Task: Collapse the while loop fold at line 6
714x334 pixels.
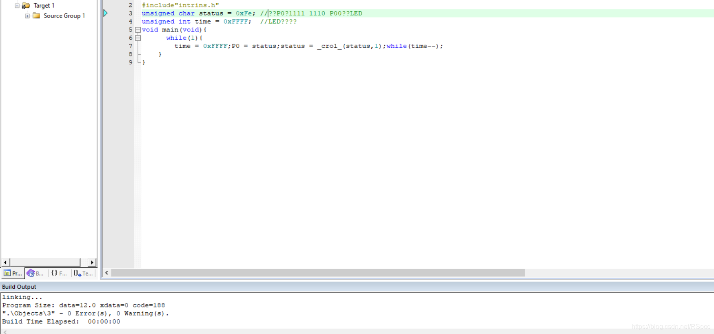Action: (138, 38)
